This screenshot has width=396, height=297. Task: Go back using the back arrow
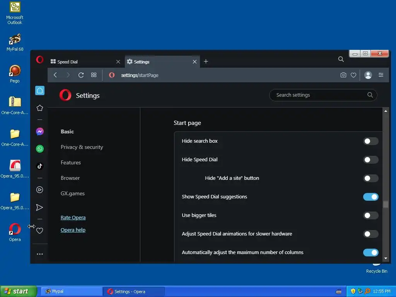pyautogui.click(x=55, y=75)
